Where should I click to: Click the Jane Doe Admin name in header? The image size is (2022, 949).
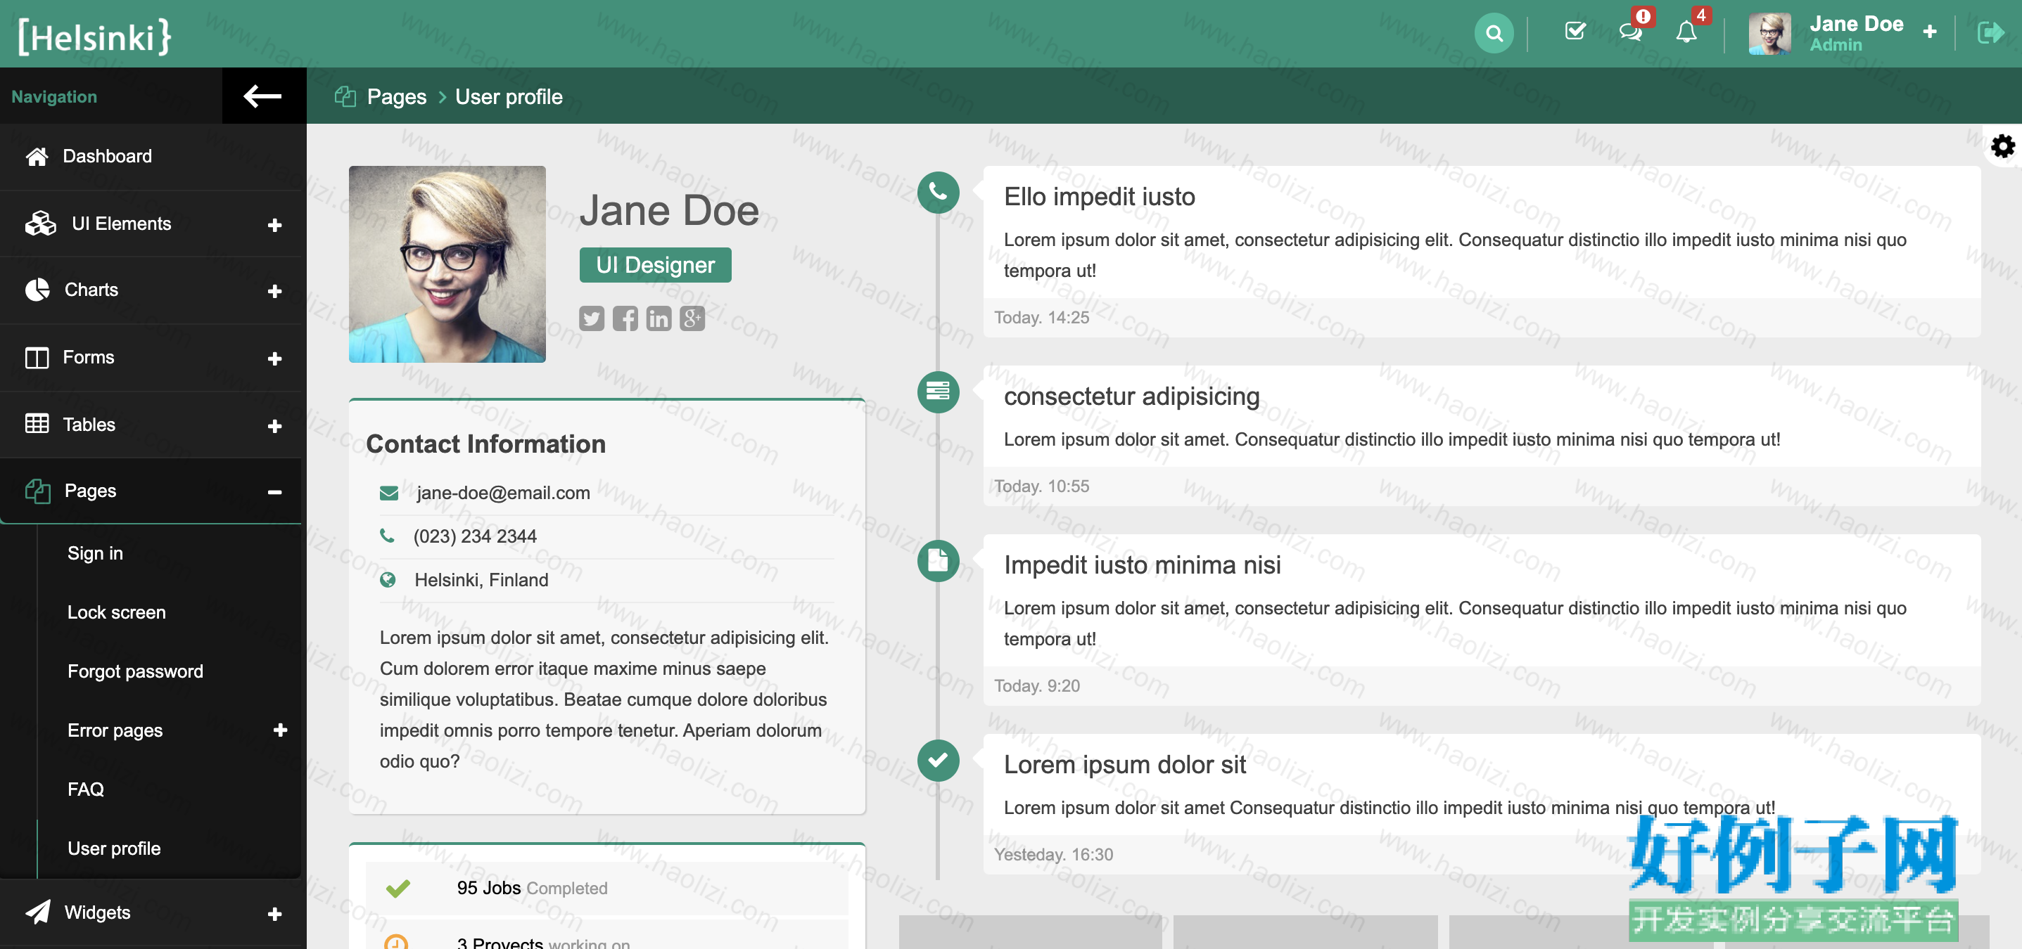click(x=1857, y=33)
